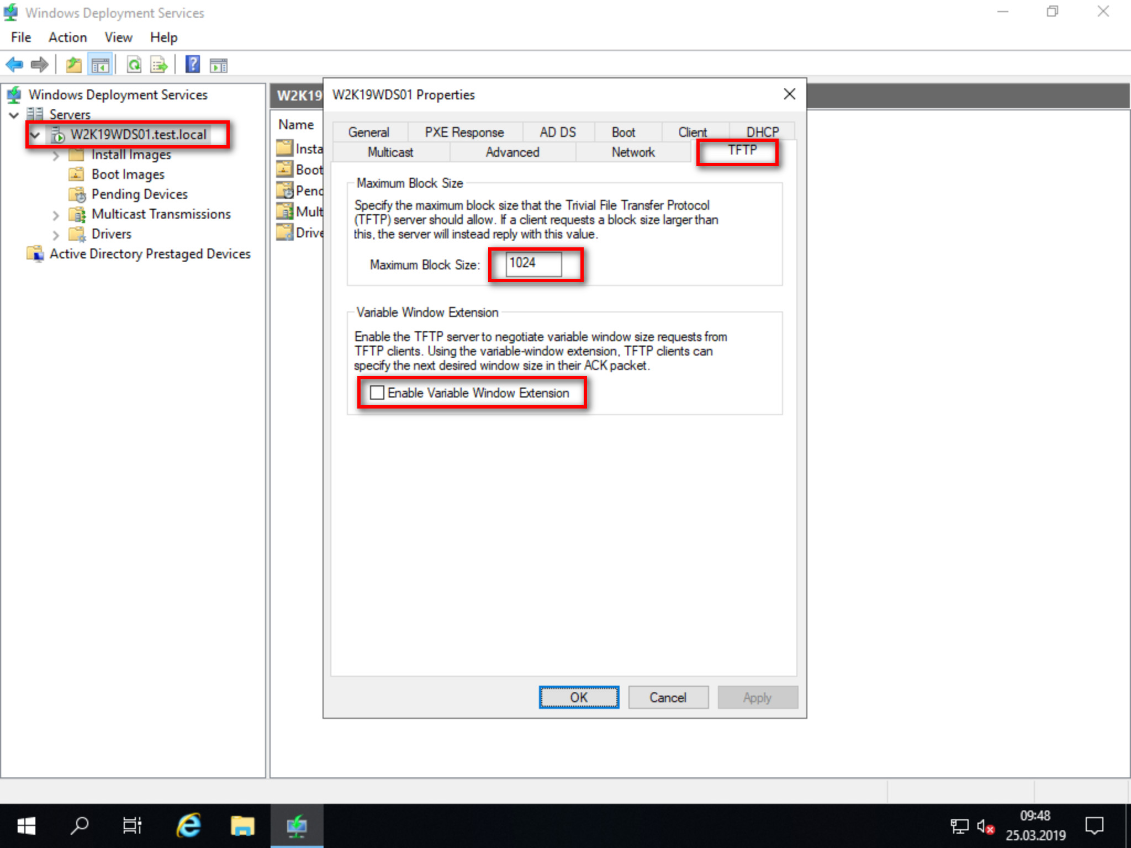Viewport: 1131px width, 848px height.
Task: Toggle the console tree using its toolbar icon
Action: click(x=102, y=65)
